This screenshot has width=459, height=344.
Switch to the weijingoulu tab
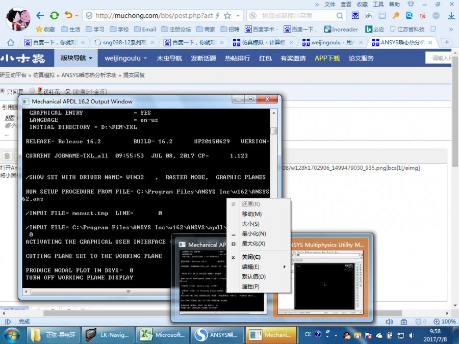click(332, 43)
